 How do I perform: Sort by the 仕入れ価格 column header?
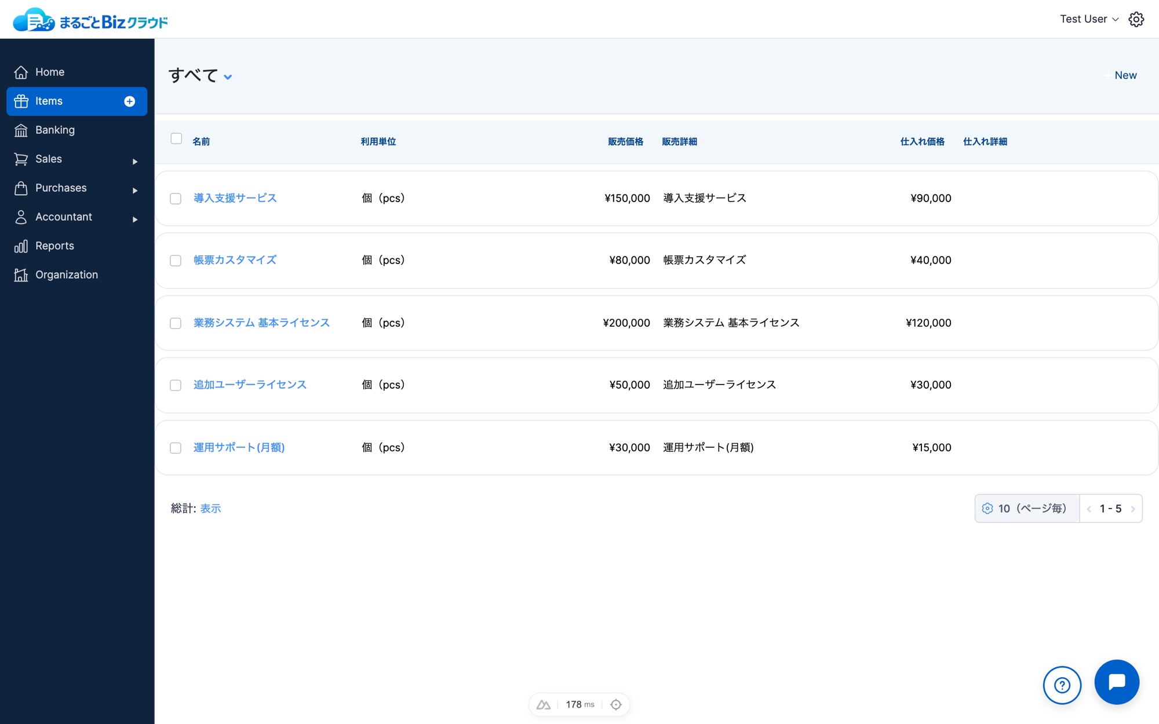coord(922,142)
